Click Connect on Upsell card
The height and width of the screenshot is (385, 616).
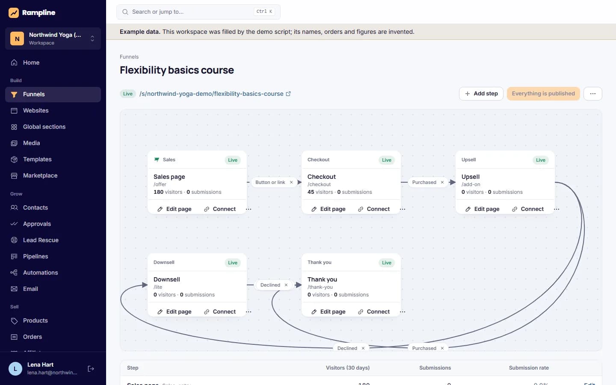(x=528, y=209)
